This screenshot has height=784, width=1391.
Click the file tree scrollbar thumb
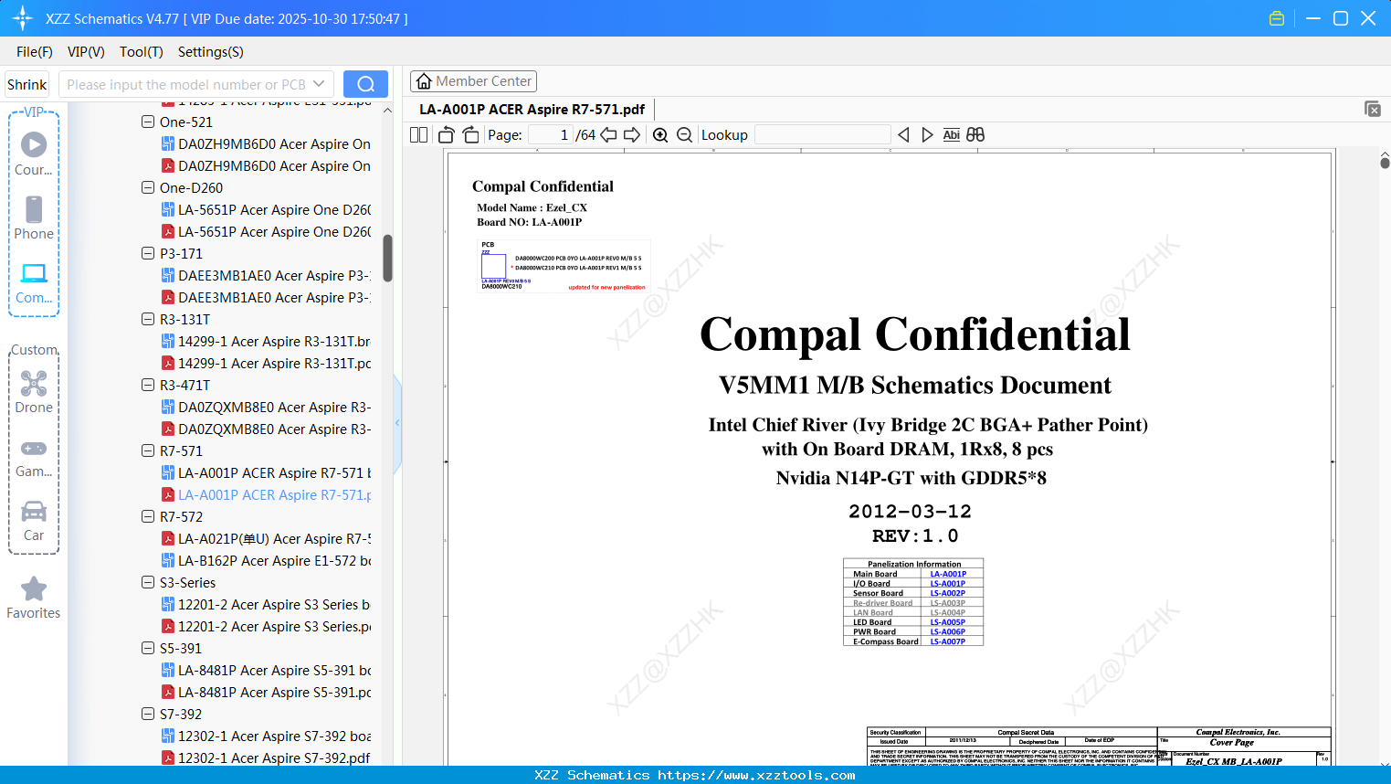[x=387, y=259]
